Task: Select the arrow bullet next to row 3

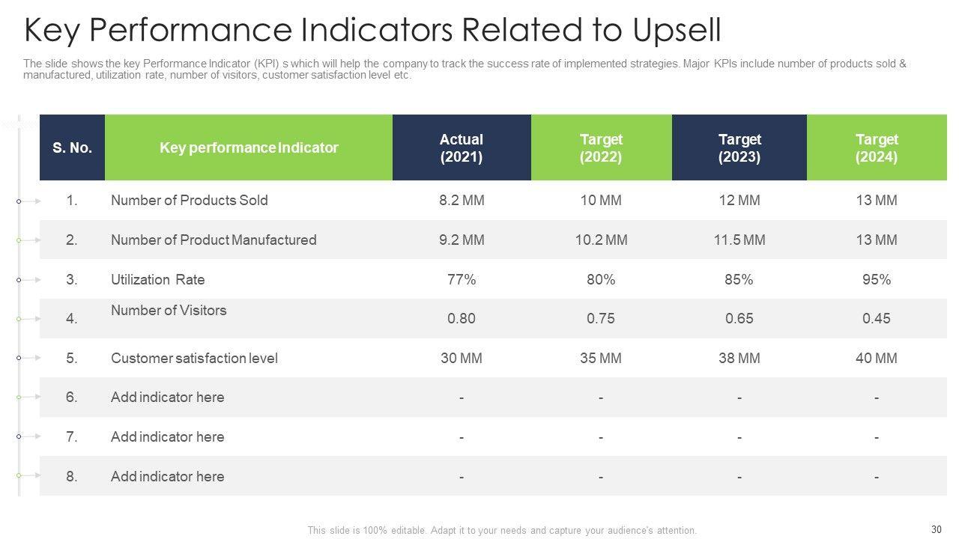Action: click(28, 280)
